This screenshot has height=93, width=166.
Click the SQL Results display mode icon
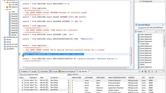pyautogui.click(x=149, y=72)
